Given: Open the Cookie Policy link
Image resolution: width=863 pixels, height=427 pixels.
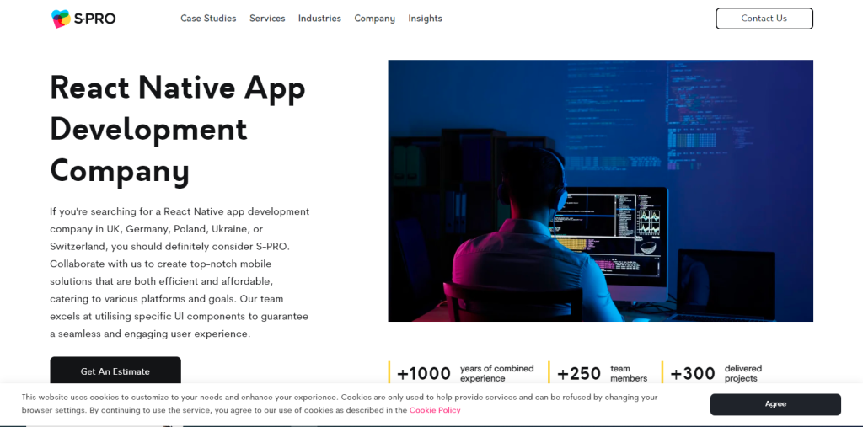Looking at the screenshot, I should pos(435,410).
